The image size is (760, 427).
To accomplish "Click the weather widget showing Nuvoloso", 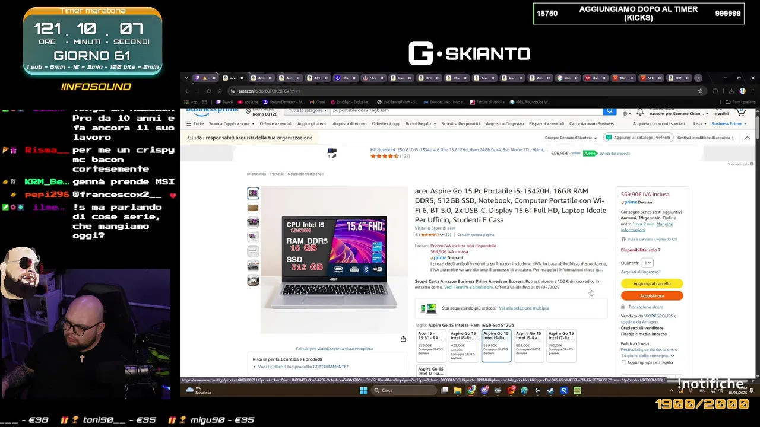I will (199, 390).
